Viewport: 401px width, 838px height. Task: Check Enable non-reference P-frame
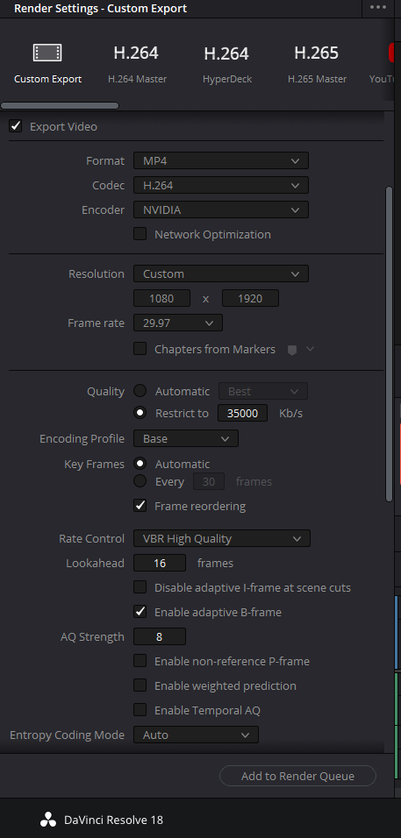tap(140, 661)
